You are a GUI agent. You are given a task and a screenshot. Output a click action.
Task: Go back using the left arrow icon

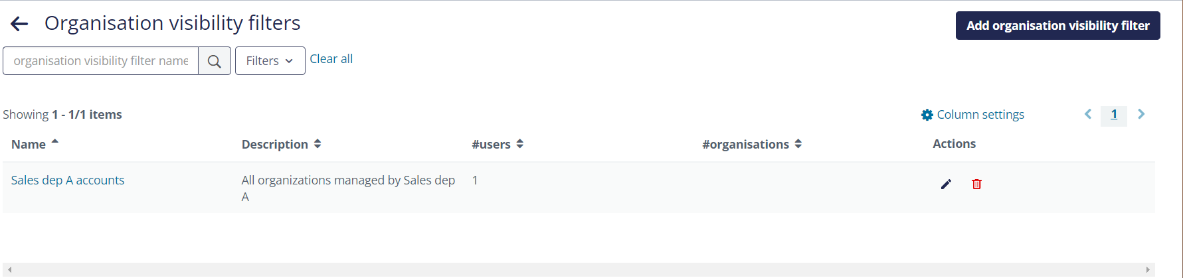19,25
